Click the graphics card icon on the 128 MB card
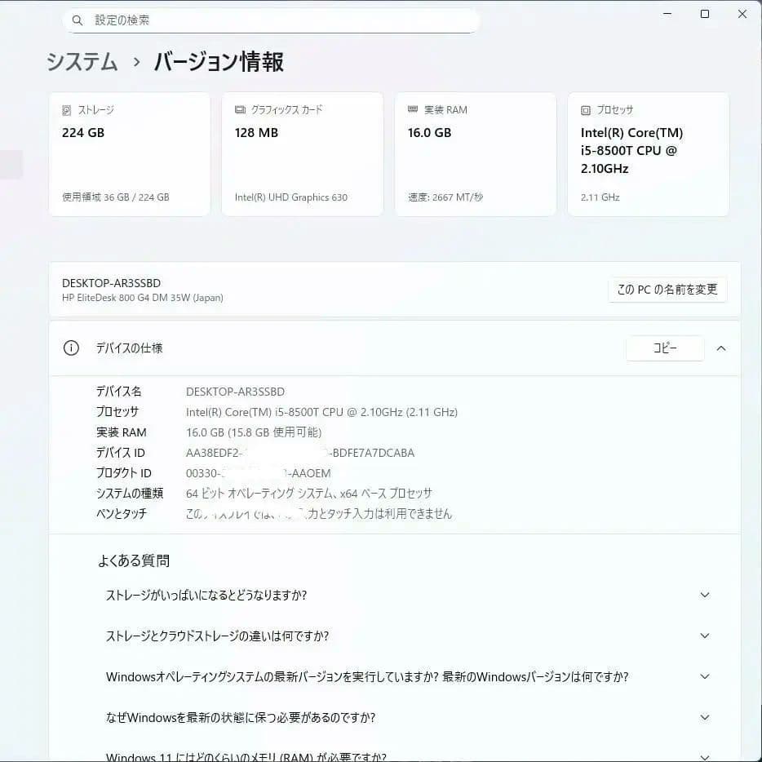This screenshot has height=762, width=762. pos(239,109)
